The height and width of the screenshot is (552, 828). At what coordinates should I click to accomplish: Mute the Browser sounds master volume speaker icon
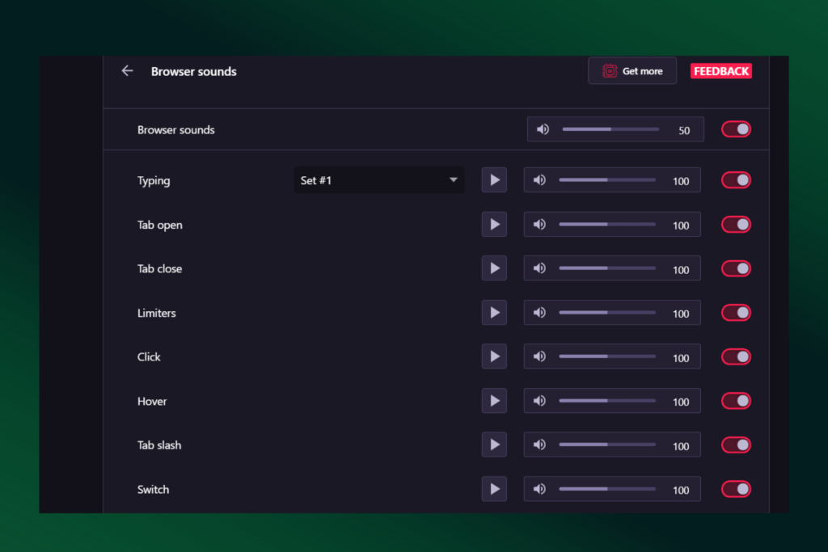(542, 129)
